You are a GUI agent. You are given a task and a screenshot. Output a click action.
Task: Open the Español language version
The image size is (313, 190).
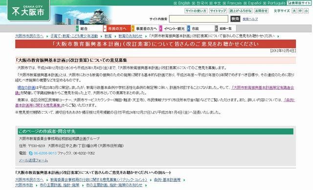[x=255, y=3]
